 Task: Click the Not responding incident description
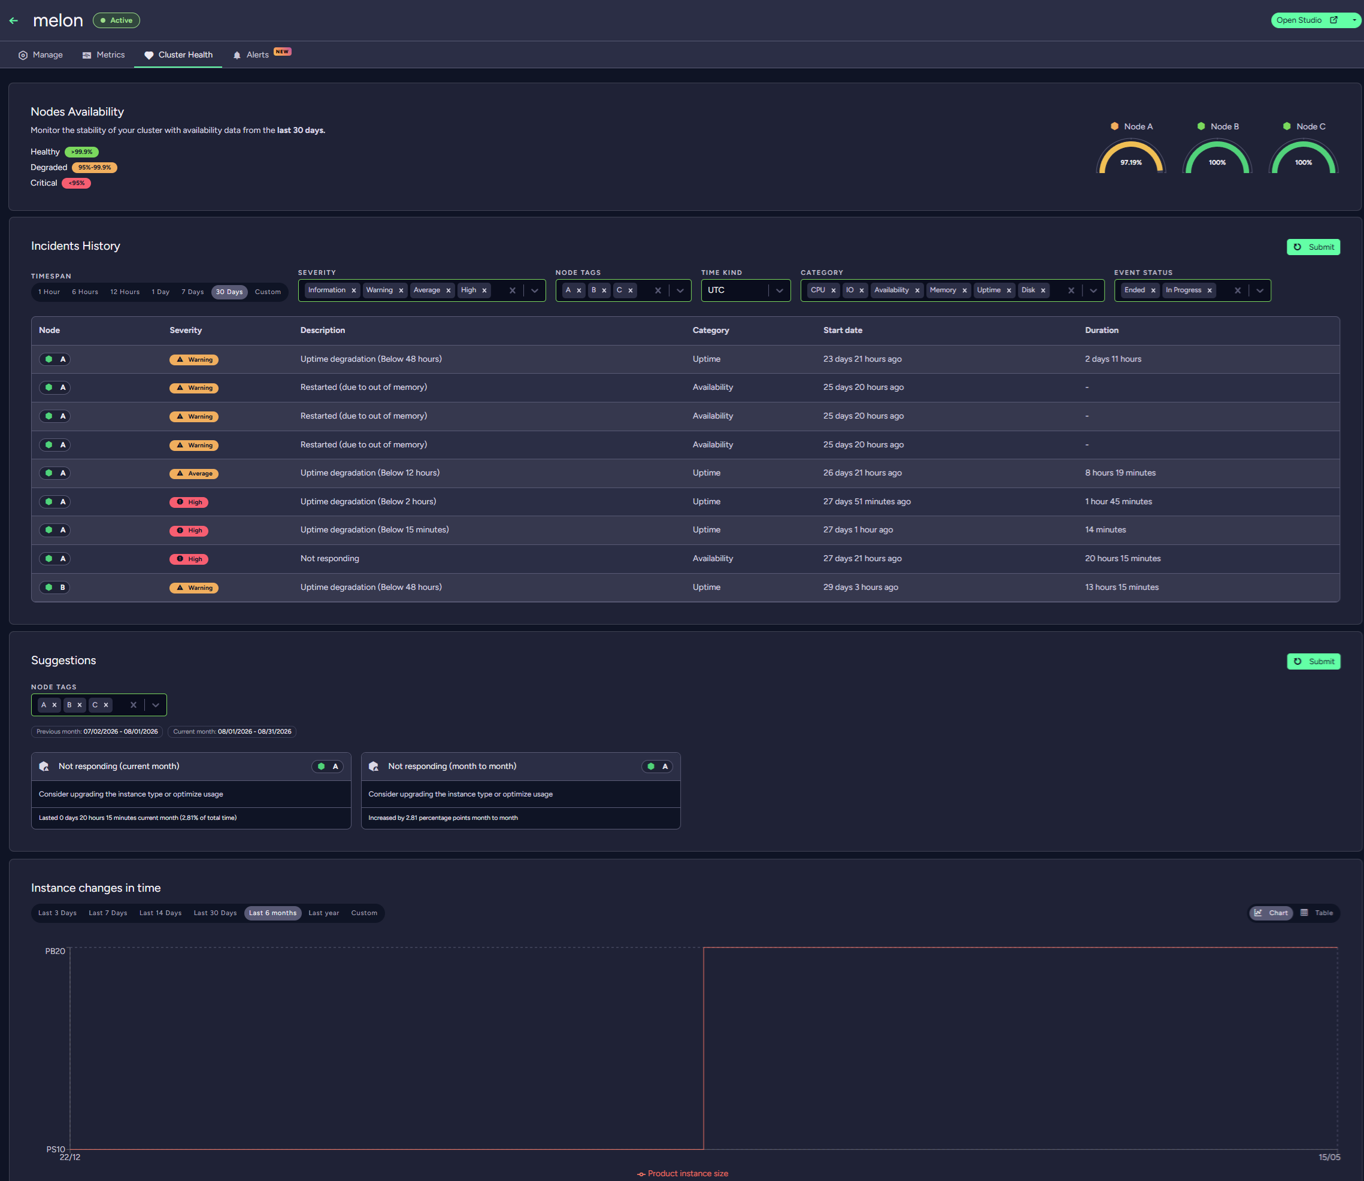(329, 559)
